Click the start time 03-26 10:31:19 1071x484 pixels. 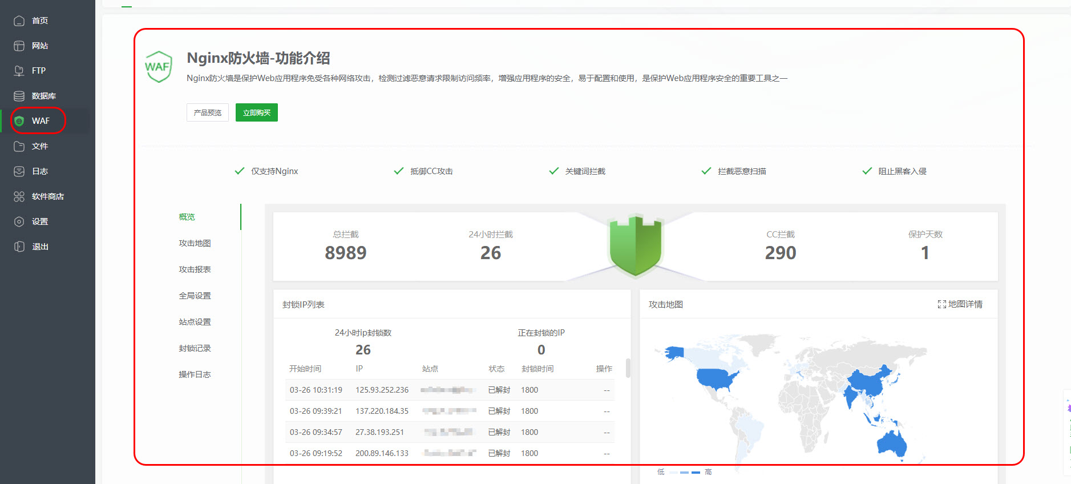(316, 390)
